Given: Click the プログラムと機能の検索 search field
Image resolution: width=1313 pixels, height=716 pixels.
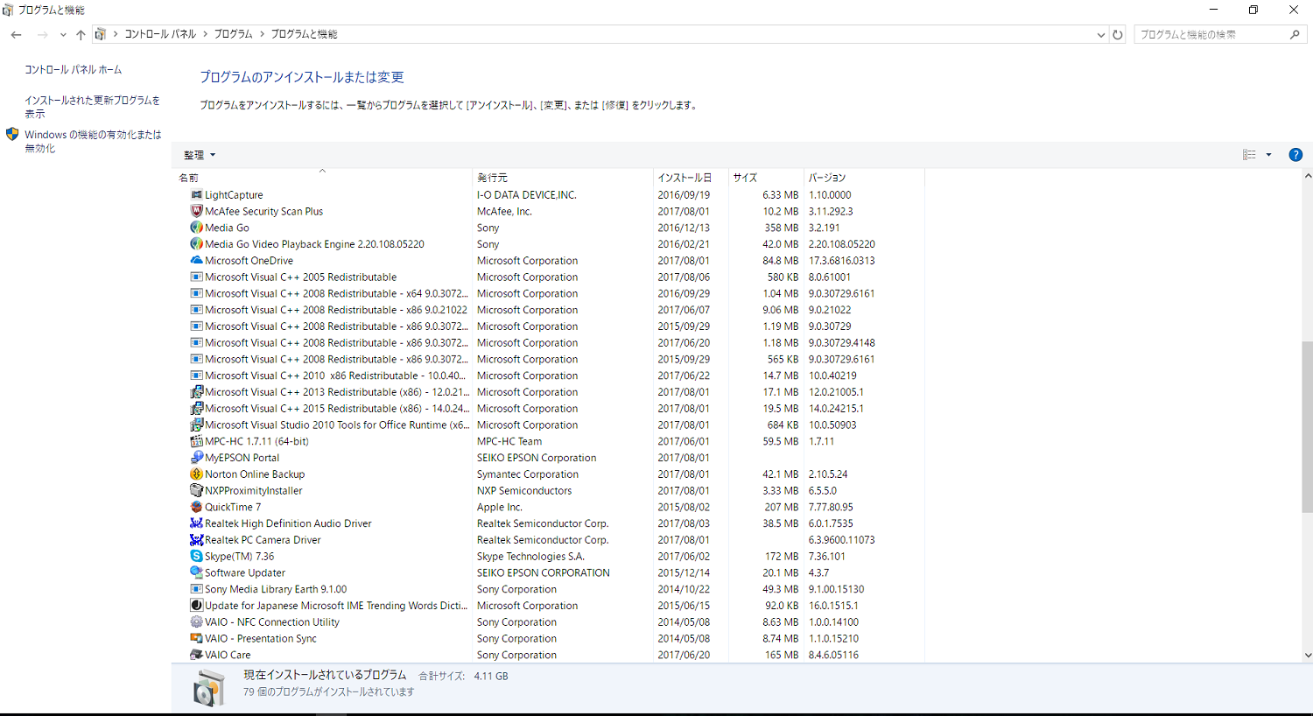Looking at the screenshot, I should tap(1212, 34).
